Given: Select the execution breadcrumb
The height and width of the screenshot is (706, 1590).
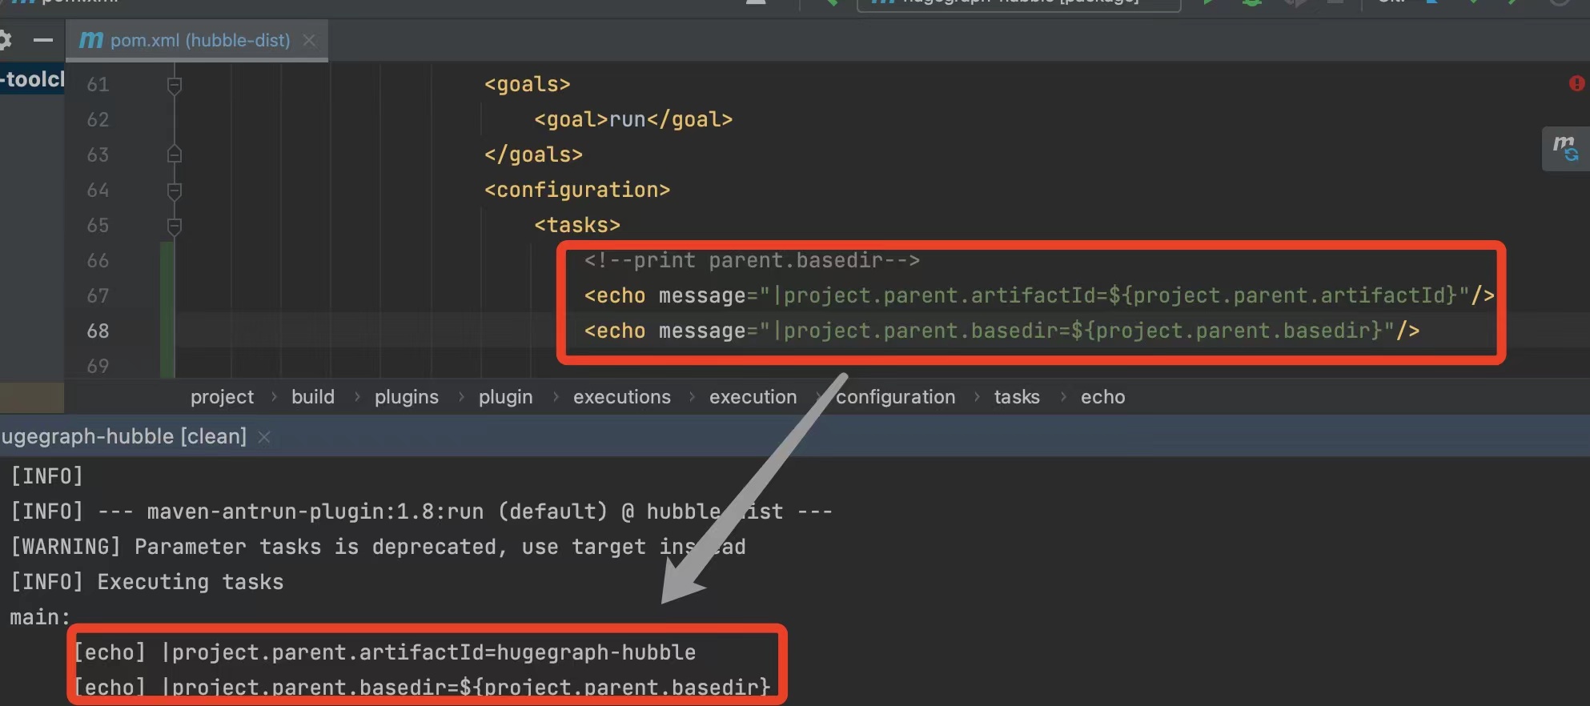Looking at the screenshot, I should 753,397.
